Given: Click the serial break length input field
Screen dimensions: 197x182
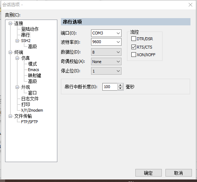Looking at the screenshot, I should point(110,87).
